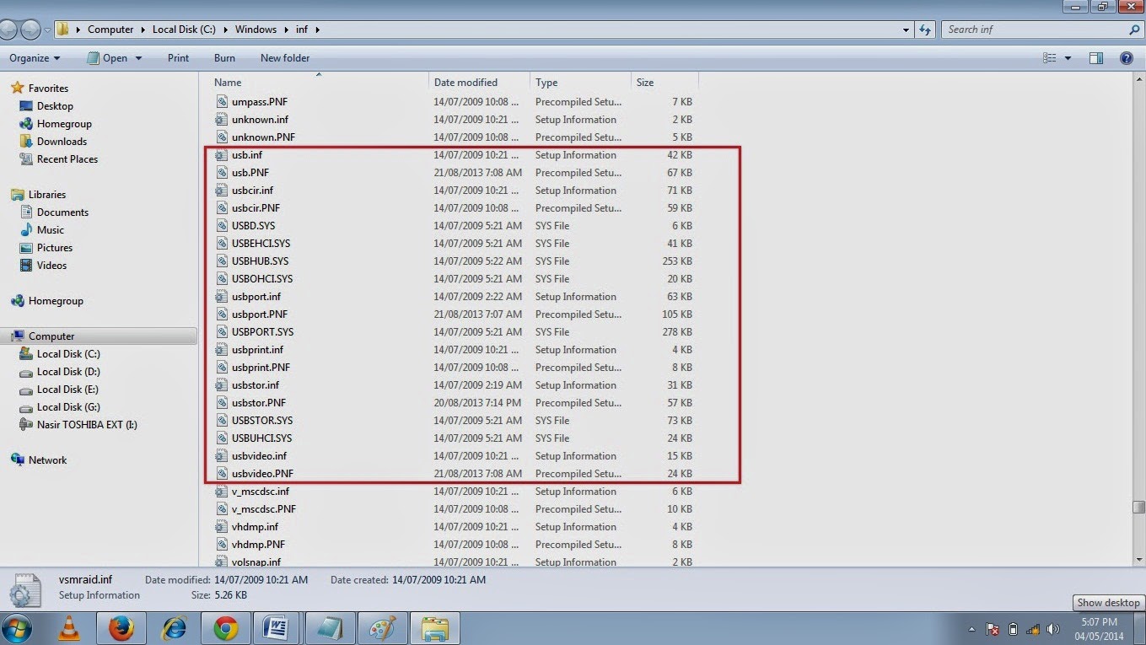This screenshot has height=645, width=1146.
Task: Click the volume speaker tray icon
Action: pos(1052,630)
